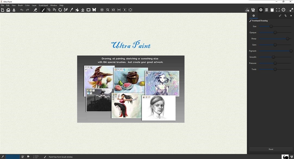Toggle the fullscreen canvas view

point(278,10)
